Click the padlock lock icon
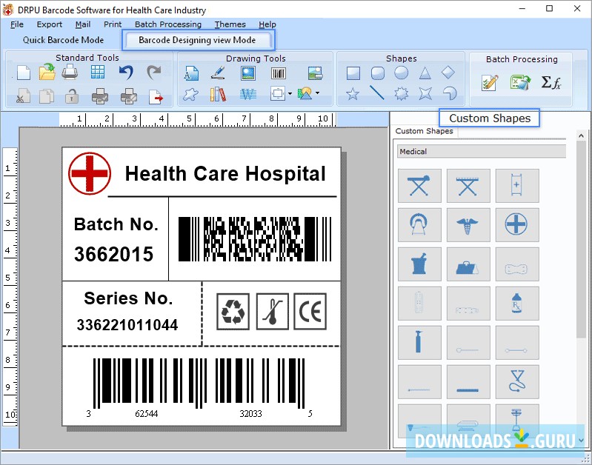Viewport: 592px width, 465px height. point(71,96)
